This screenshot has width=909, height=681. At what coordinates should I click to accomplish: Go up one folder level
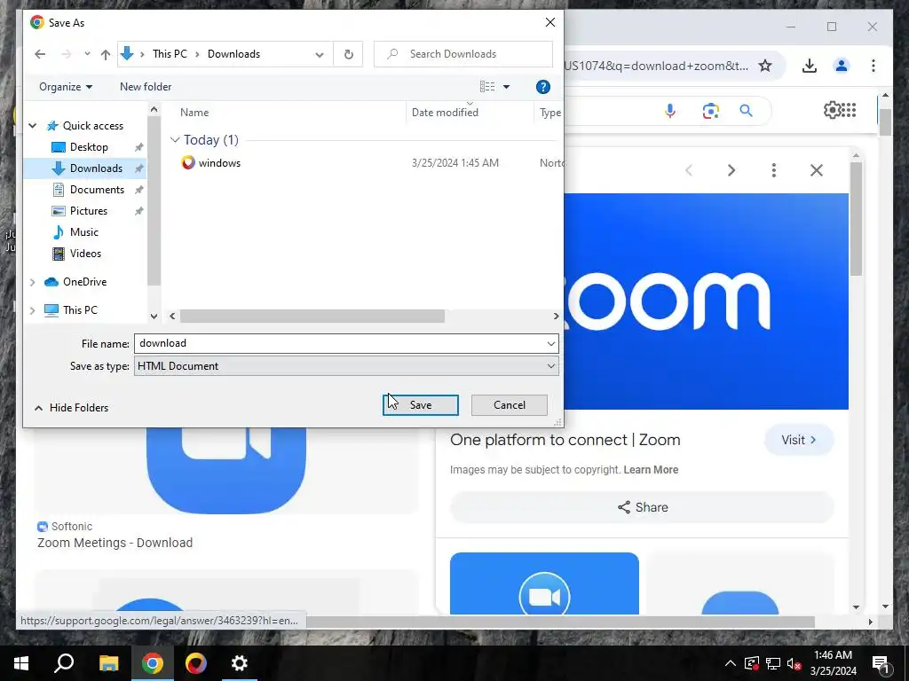click(x=105, y=54)
